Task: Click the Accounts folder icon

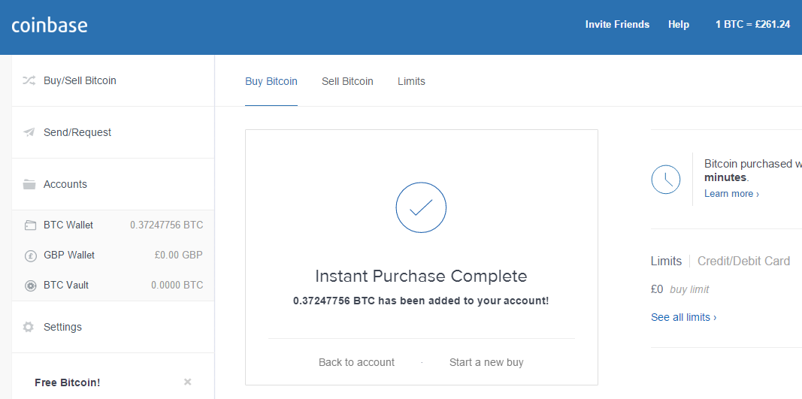Action: [x=29, y=184]
